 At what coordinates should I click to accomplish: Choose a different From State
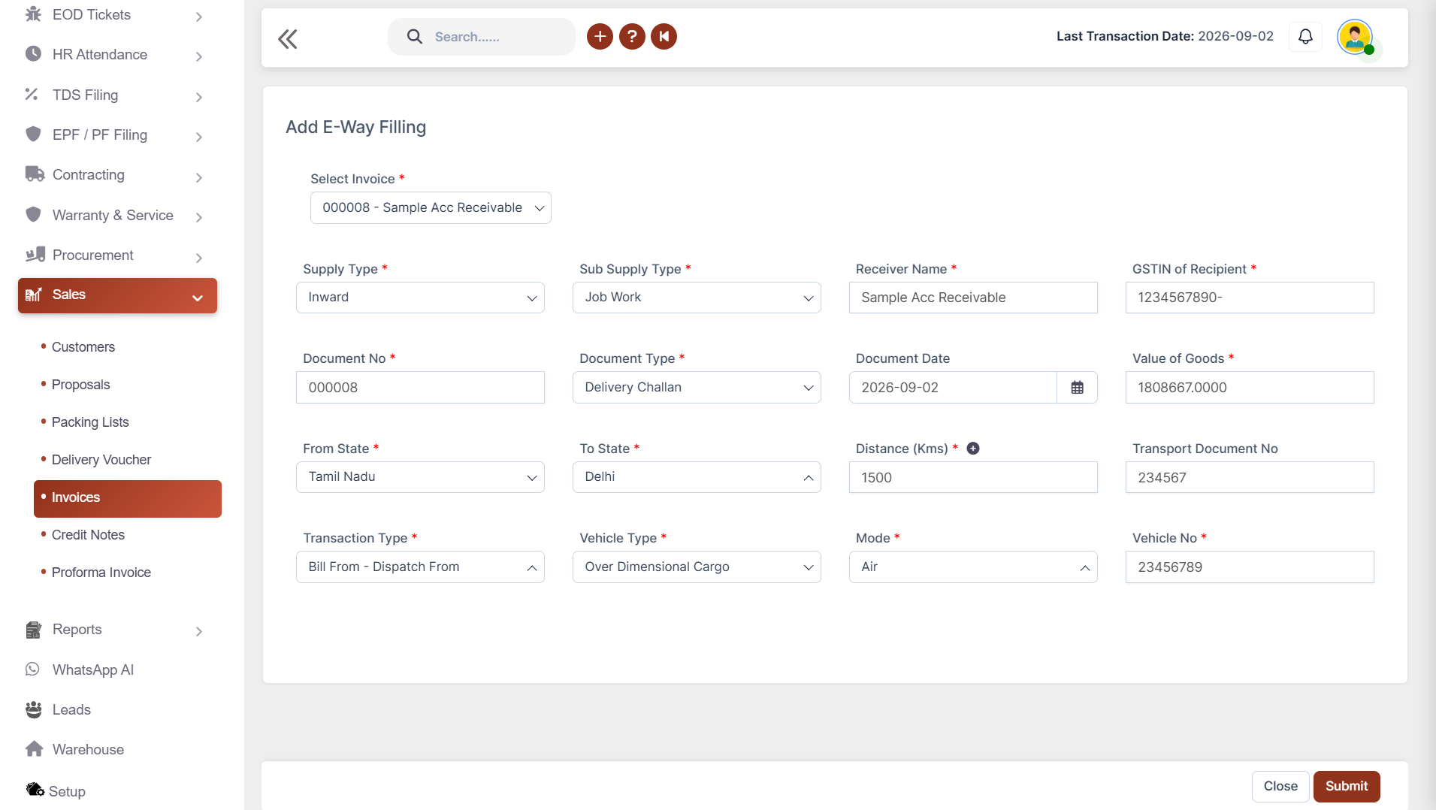tap(420, 477)
